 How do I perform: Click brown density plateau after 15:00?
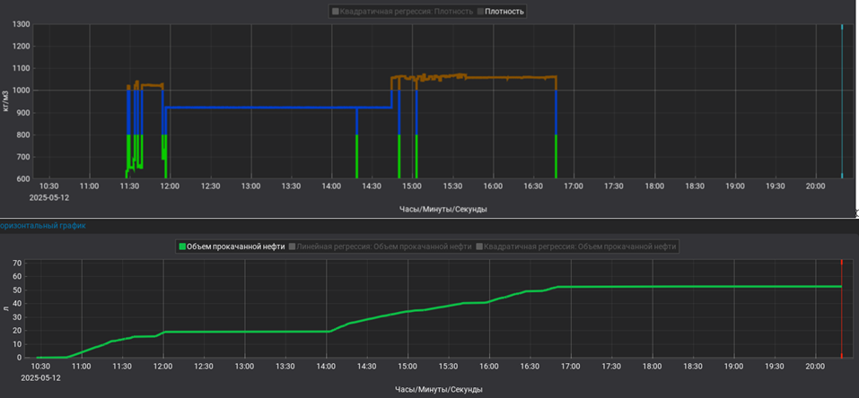503,78
